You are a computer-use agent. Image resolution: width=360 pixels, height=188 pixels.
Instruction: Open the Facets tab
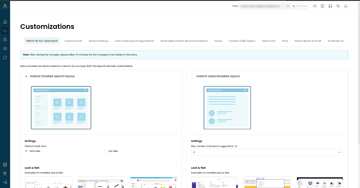(x=218, y=41)
